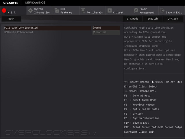Click the Save & Exit door icon
Screen dimensions: 185x139
[x=162, y=10]
